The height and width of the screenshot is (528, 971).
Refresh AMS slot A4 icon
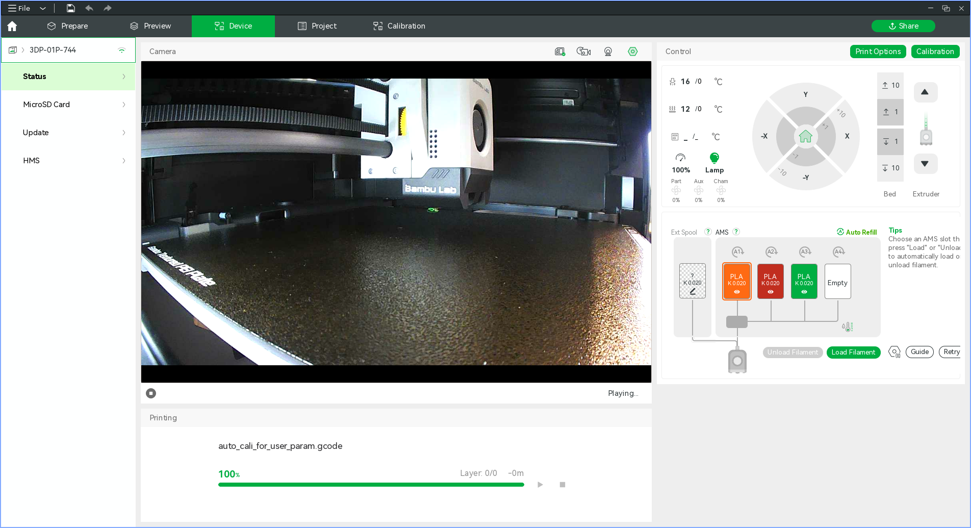(839, 252)
